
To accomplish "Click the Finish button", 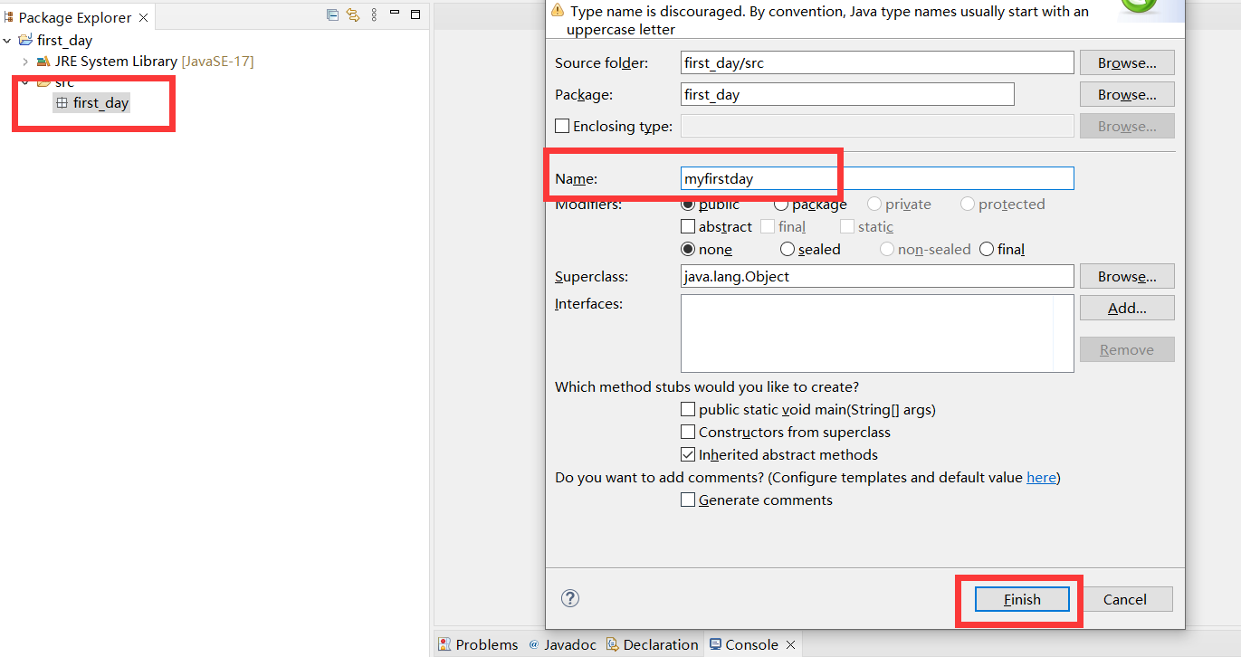I will [1022, 599].
